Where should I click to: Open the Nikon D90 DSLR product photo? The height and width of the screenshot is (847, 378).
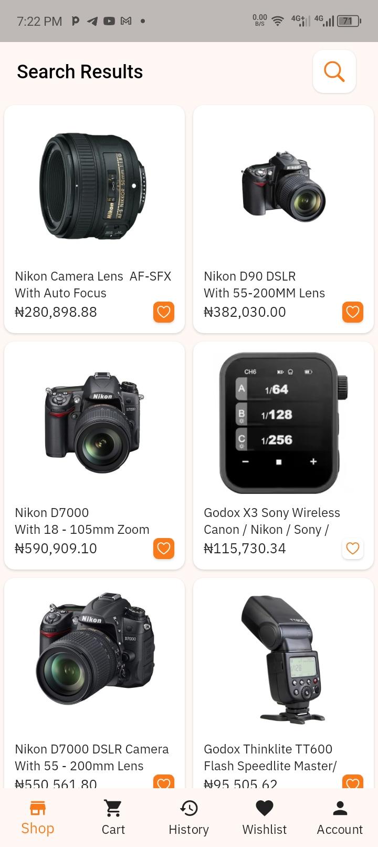pos(283,186)
